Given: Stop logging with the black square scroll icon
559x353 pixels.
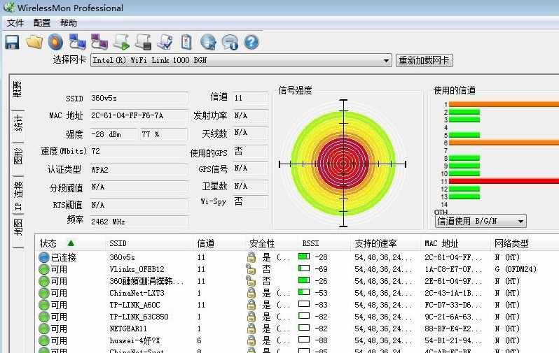Looking at the screenshot, I should (x=144, y=42).
